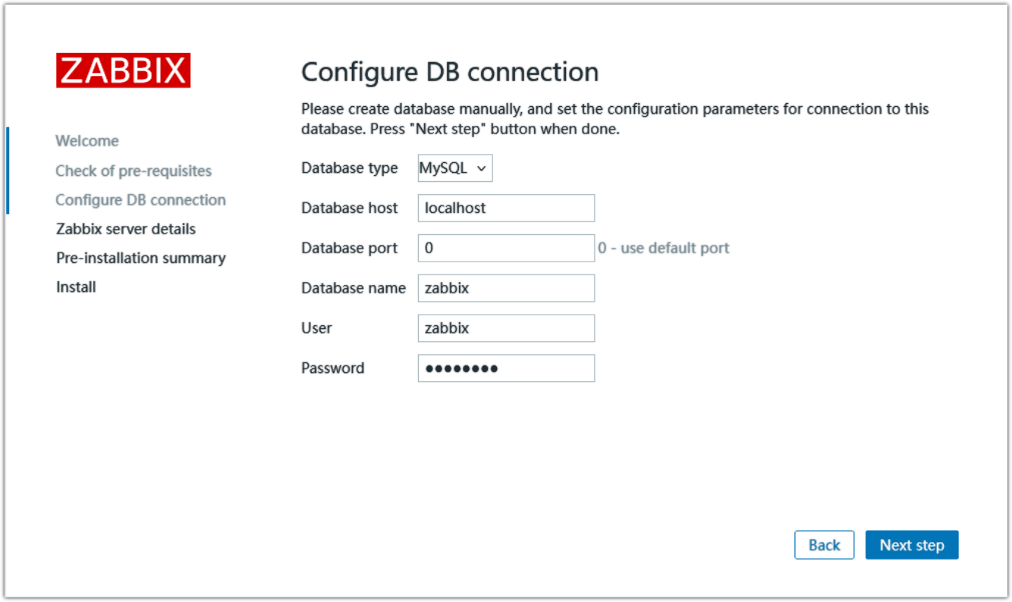Click the Next step button

pos(912,545)
